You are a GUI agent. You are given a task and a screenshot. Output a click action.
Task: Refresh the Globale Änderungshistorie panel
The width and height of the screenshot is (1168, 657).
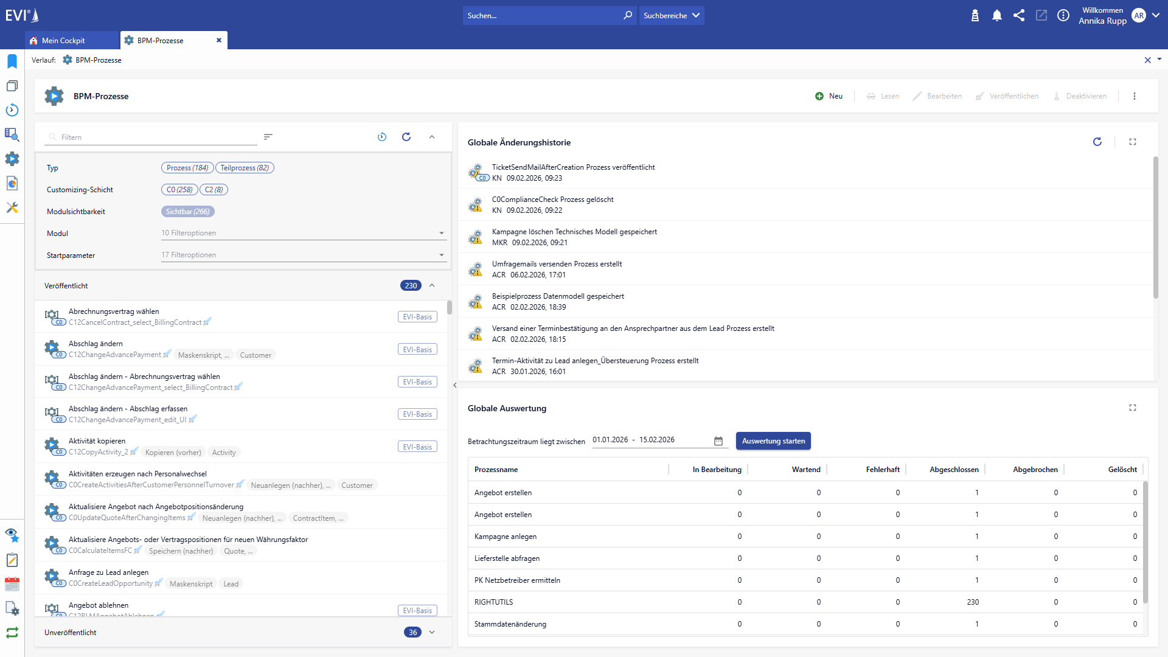pyautogui.click(x=1097, y=141)
